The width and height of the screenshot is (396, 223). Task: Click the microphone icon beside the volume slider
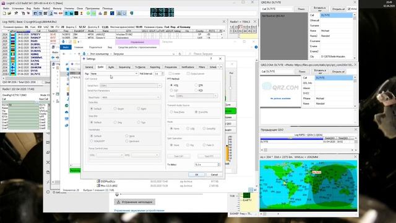[117, 194]
